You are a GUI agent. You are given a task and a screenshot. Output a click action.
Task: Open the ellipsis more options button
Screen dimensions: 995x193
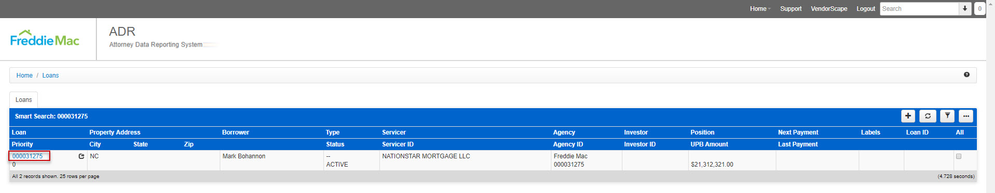[966, 116]
